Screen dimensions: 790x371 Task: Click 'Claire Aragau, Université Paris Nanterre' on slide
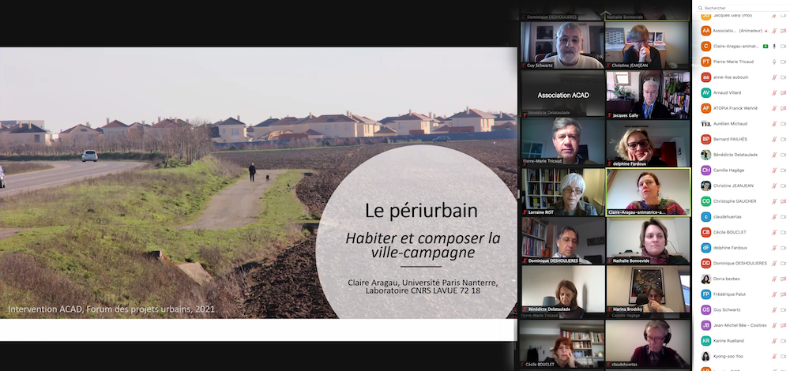coord(423,283)
